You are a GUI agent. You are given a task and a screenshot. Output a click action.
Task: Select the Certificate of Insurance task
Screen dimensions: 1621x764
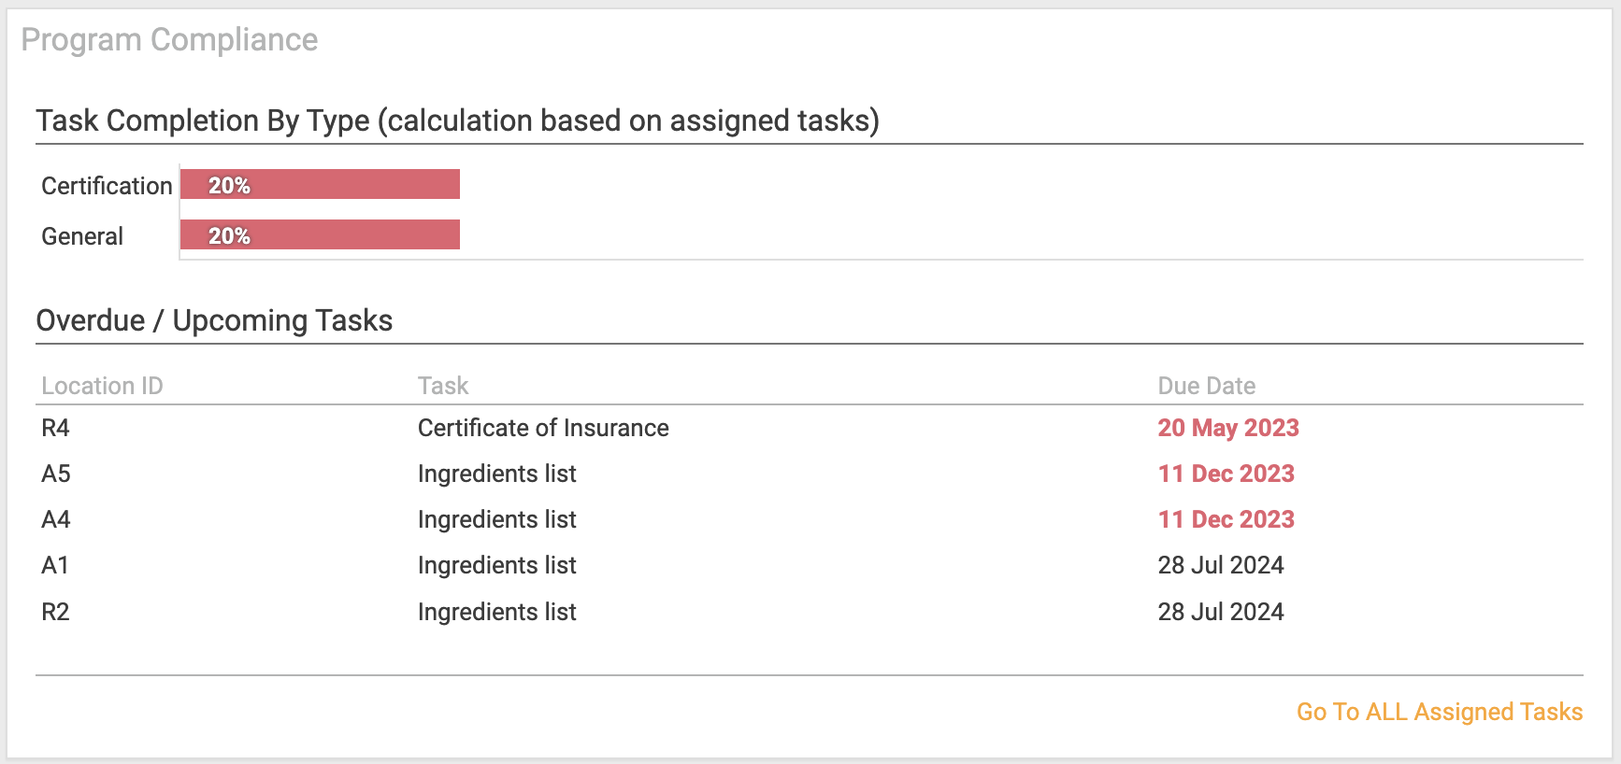tap(543, 428)
